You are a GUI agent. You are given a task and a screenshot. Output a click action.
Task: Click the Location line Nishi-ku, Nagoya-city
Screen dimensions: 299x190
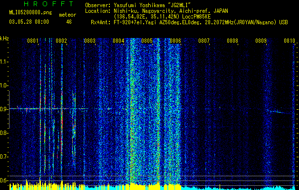[x=156, y=11]
